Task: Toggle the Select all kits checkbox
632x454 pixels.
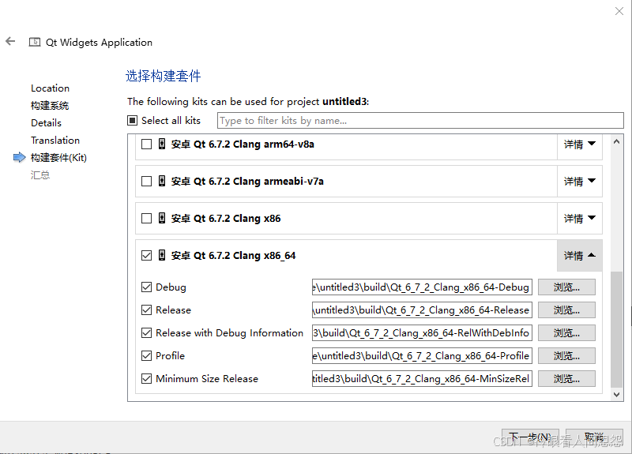Action: point(132,121)
